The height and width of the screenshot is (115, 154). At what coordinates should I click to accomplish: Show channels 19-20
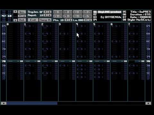tap(87, 12)
